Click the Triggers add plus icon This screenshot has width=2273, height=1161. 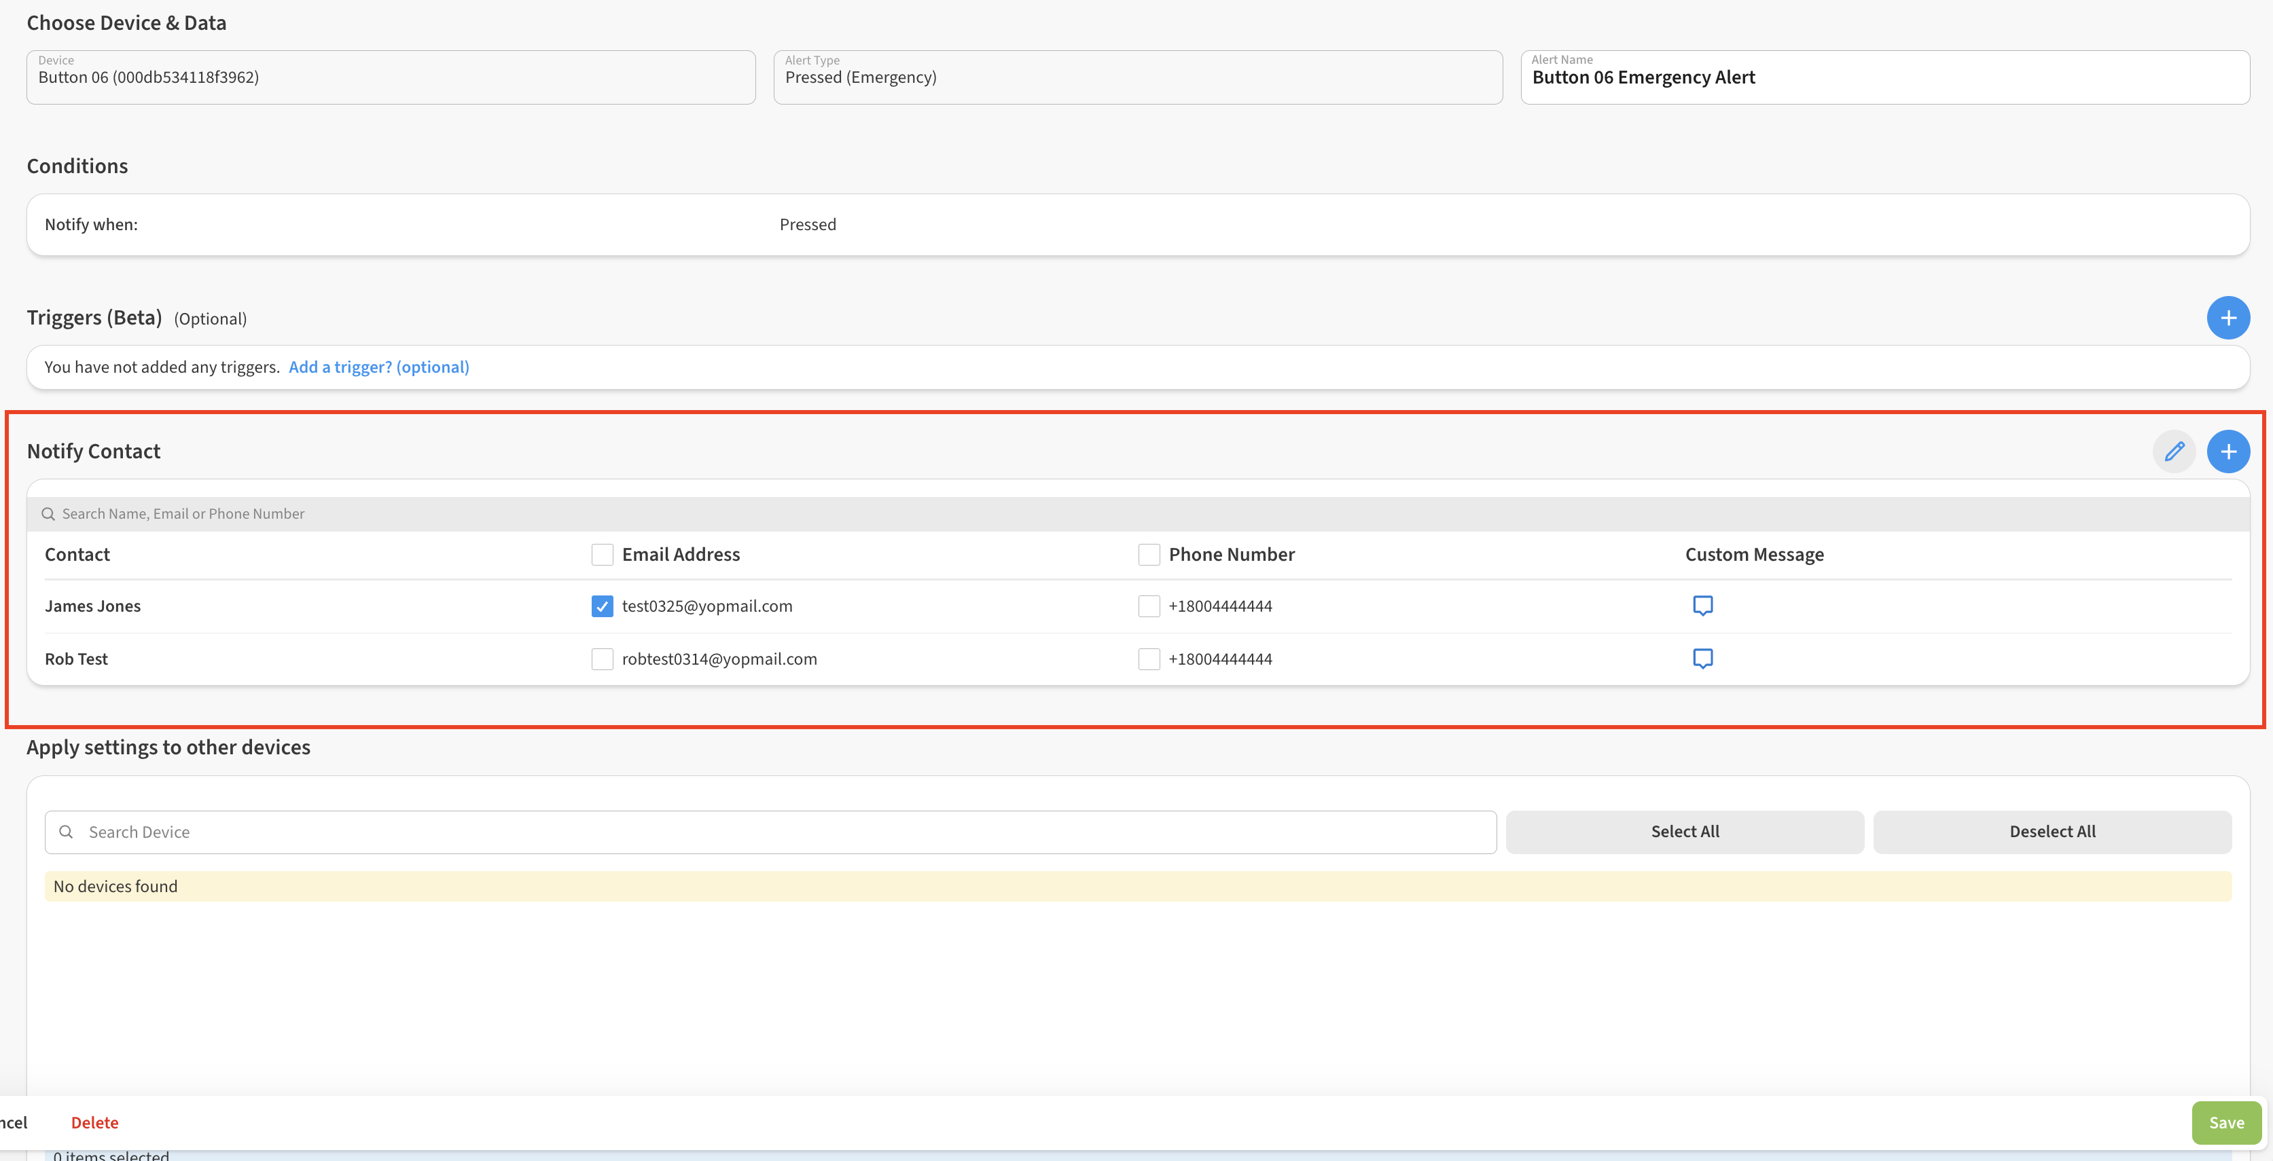2227,318
